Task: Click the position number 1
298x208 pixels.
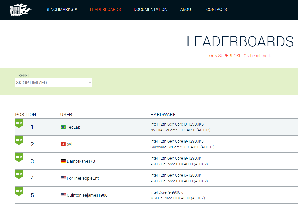Action: (32, 127)
